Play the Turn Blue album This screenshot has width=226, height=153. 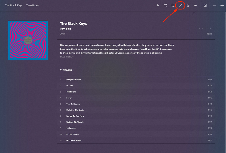point(158,5)
